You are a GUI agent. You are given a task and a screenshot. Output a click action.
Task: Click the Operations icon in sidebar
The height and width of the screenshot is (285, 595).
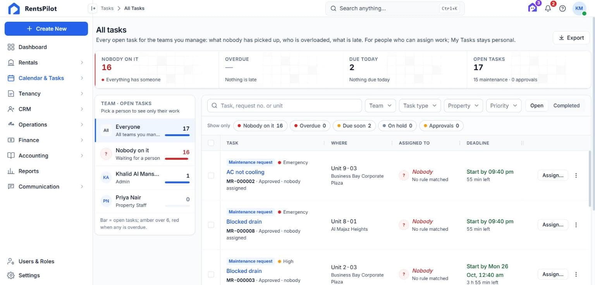click(x=11, y=124)
